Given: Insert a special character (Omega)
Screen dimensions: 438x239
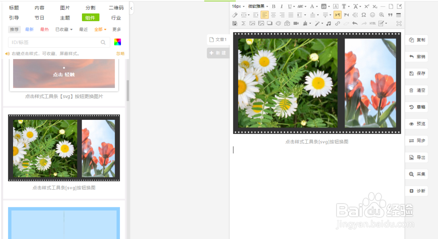Looking at the screenshot, I should pos(364,15).
